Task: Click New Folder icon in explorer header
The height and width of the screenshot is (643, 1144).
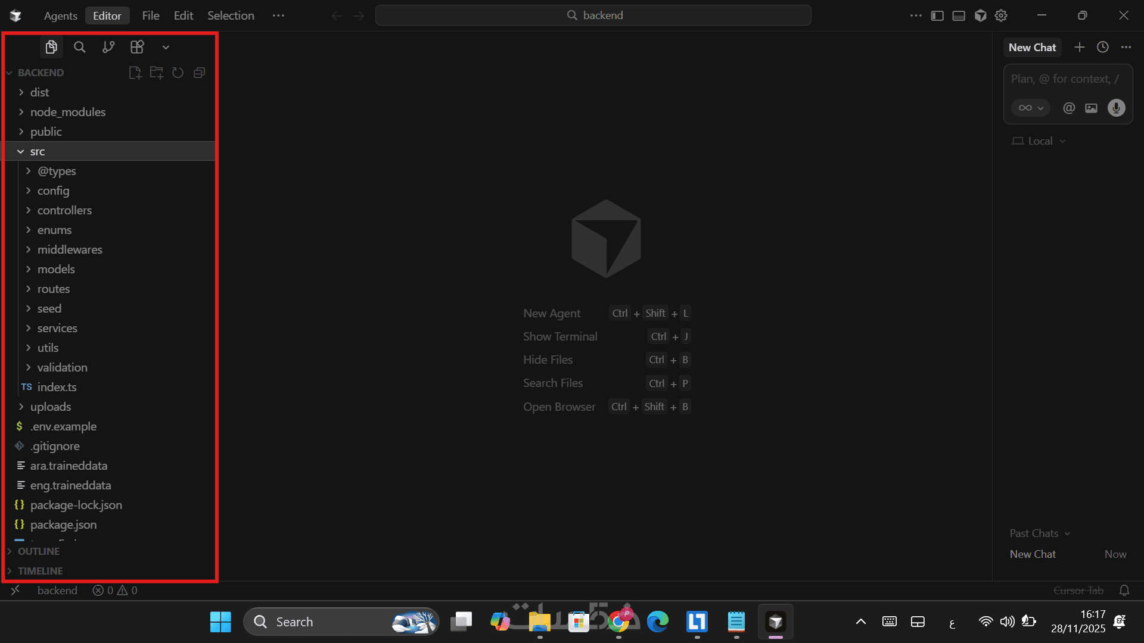Action: [x=157, y=73]
